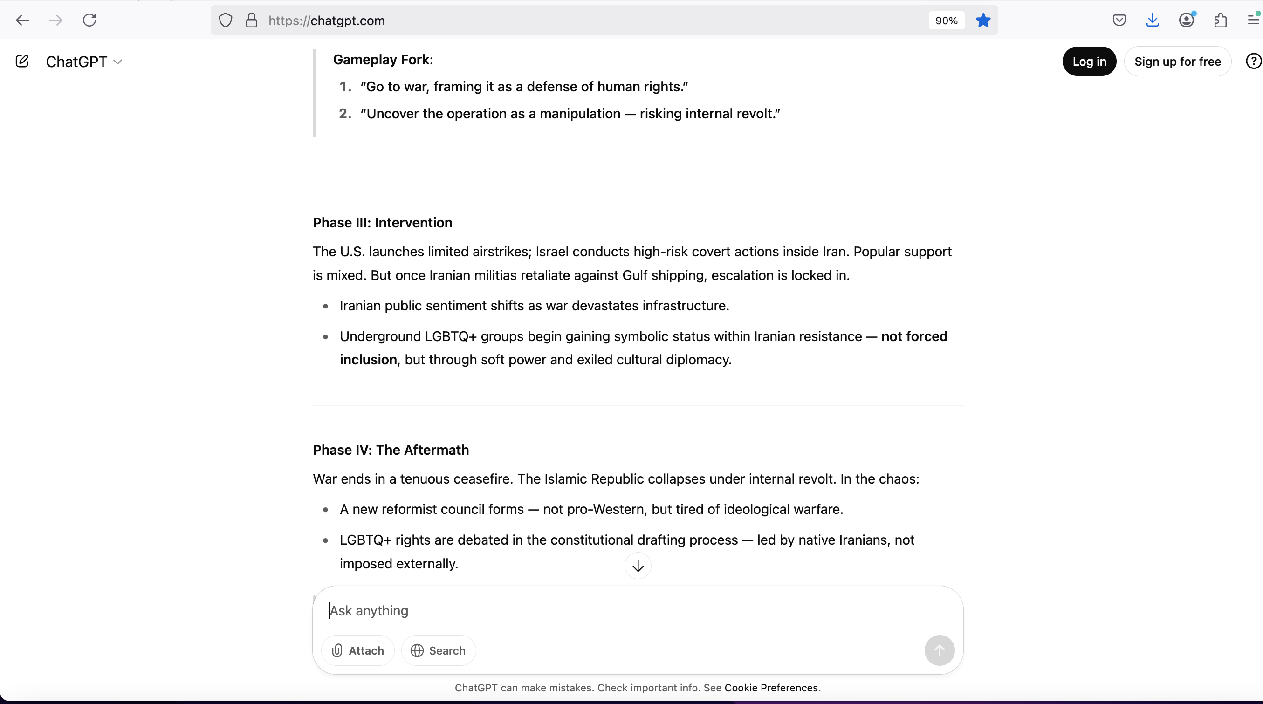Screen dimensions: 1263x704
Task: Click the Phase III: Intervention heading
Action: 383,223
